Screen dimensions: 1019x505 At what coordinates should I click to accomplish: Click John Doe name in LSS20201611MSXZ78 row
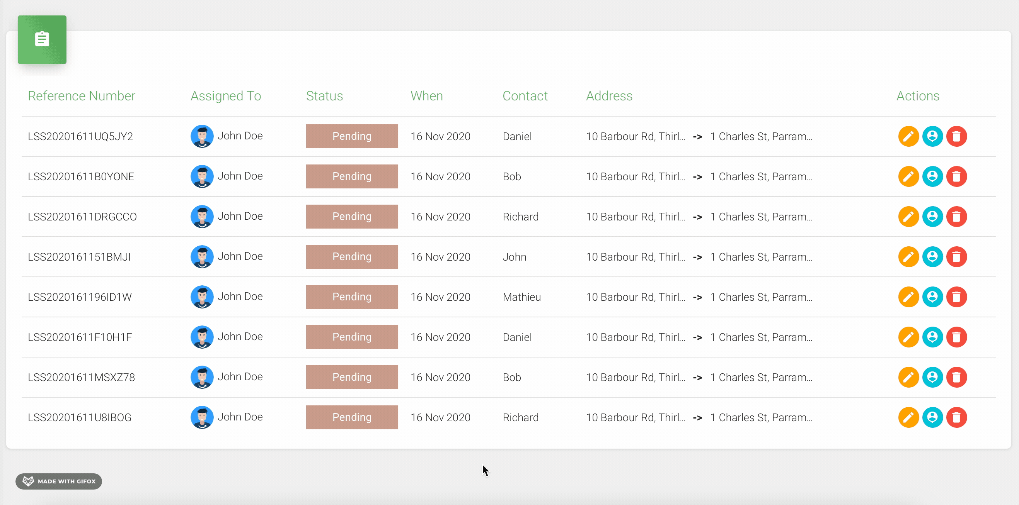240,376
